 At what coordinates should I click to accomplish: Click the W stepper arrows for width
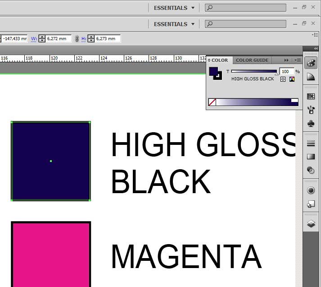coord(42,38)
